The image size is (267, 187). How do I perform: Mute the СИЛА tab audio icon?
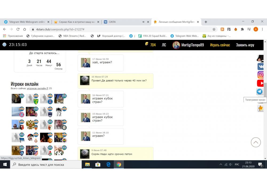tap(144, 22)
